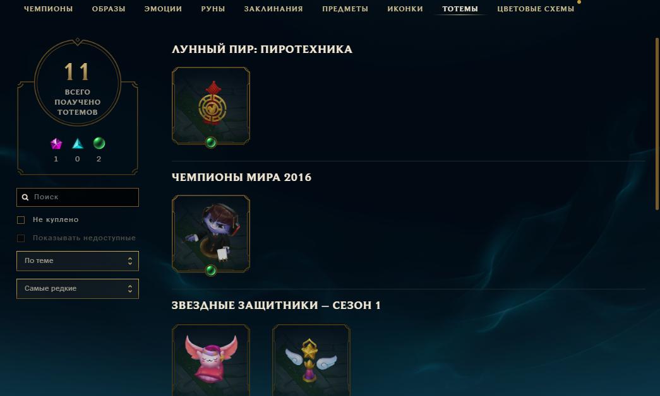This screenshot has height=396, width=660.
Task: Click the blue triangle gem icon
Action: point(78,144)
